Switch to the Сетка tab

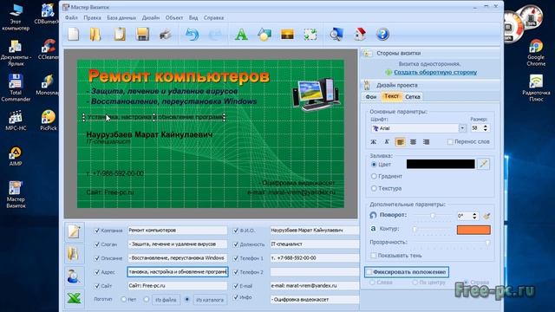click(413, 96)
